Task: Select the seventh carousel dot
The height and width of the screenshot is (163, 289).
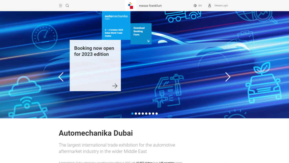Action: 153,114
